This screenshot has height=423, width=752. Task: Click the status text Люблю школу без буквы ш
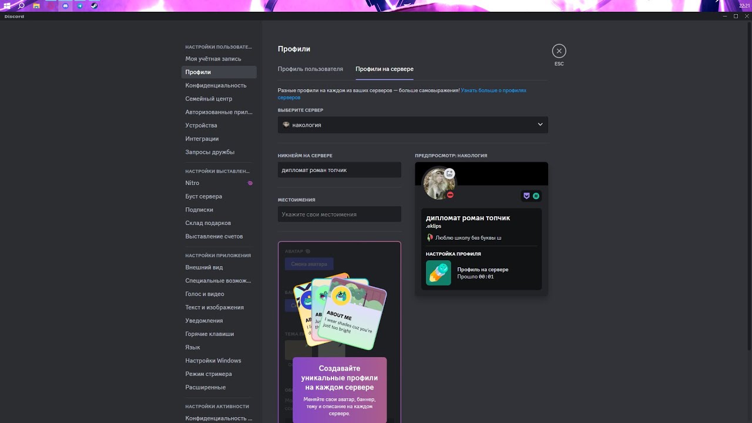(x=468, y=238)
